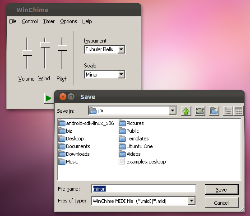This screenshot has height=216, width=250.
Task: Close the Save dialog with red X
Action: (63, 96)
